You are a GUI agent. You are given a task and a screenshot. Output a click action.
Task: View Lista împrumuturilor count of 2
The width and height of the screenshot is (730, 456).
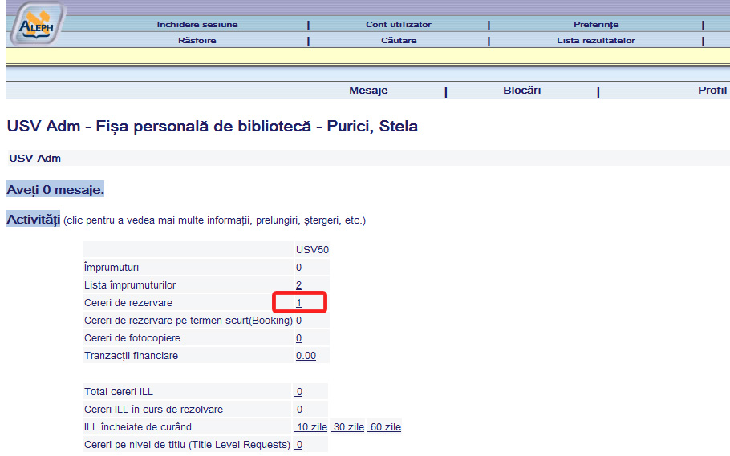click(298, 285)
